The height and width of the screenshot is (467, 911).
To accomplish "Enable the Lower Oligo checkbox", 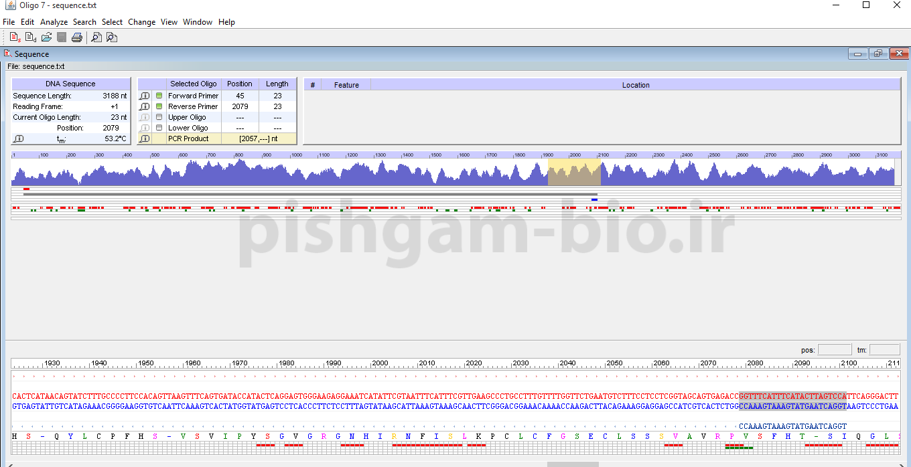I will tap(159, 128).
